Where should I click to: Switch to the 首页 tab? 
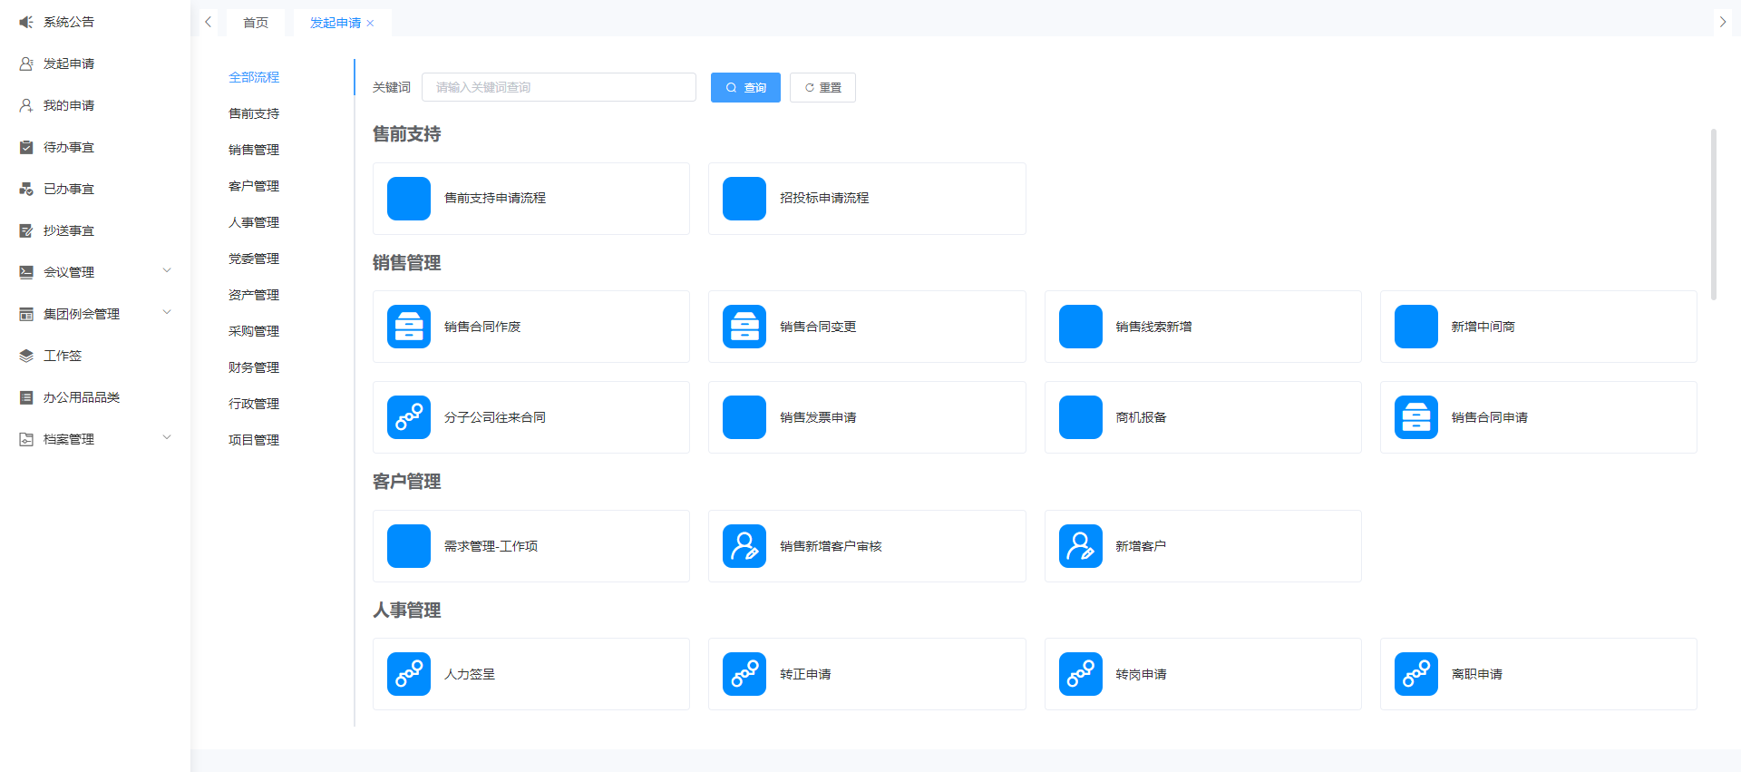tap(256, 23)
